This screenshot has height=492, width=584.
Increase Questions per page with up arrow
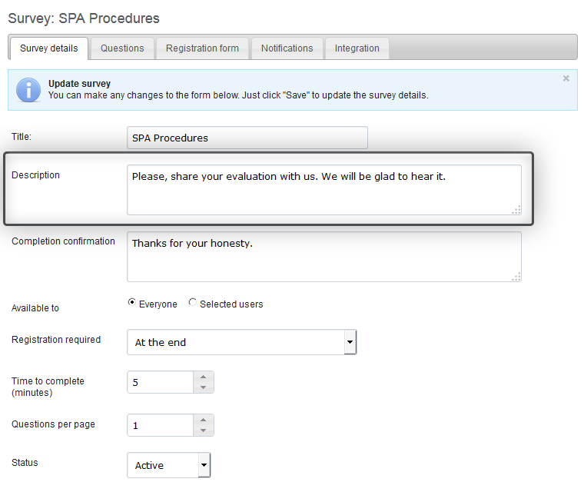point(204,420)
